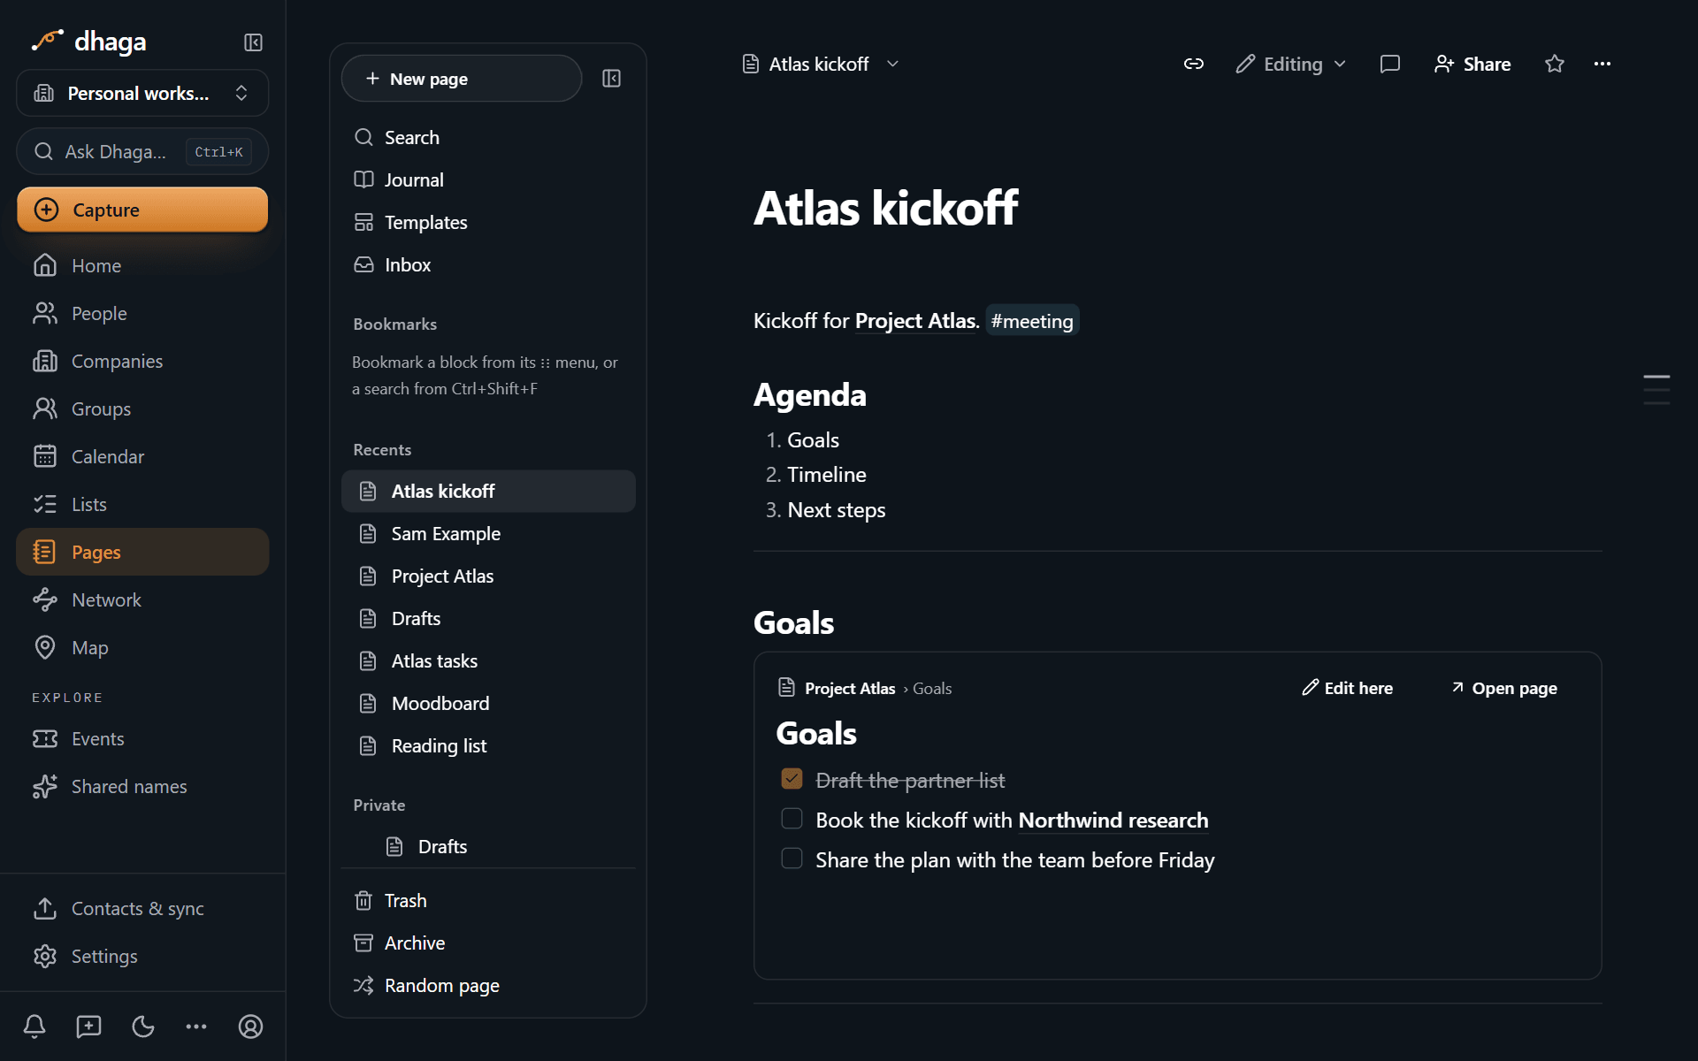
Task: Open Network in sidebar
Action: click(x=142, y=600)
